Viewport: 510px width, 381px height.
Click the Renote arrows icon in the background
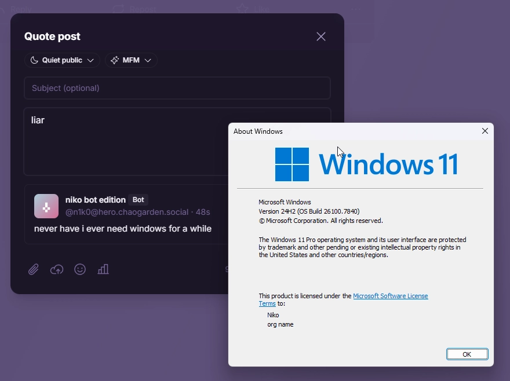[117, 8]
